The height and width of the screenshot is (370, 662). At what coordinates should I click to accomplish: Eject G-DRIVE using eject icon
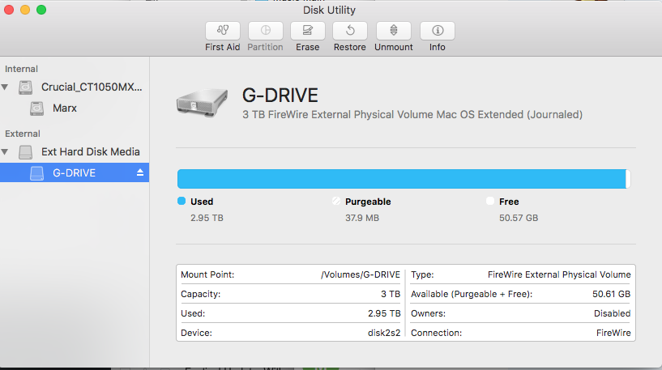click(x=140, y=172)
